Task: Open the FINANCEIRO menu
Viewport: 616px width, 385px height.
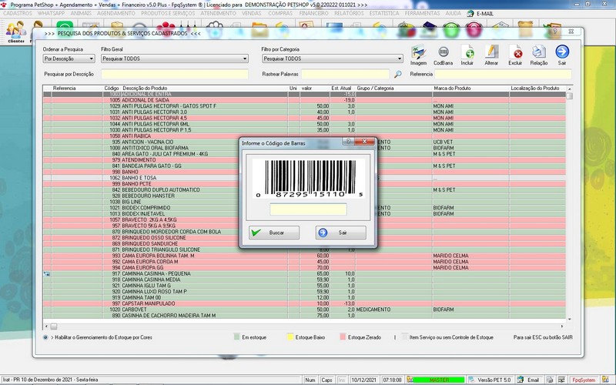Action: pos(313,13)
